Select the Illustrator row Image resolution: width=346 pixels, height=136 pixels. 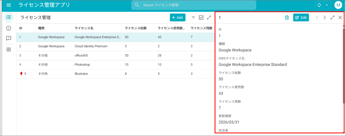coord(116,74)
